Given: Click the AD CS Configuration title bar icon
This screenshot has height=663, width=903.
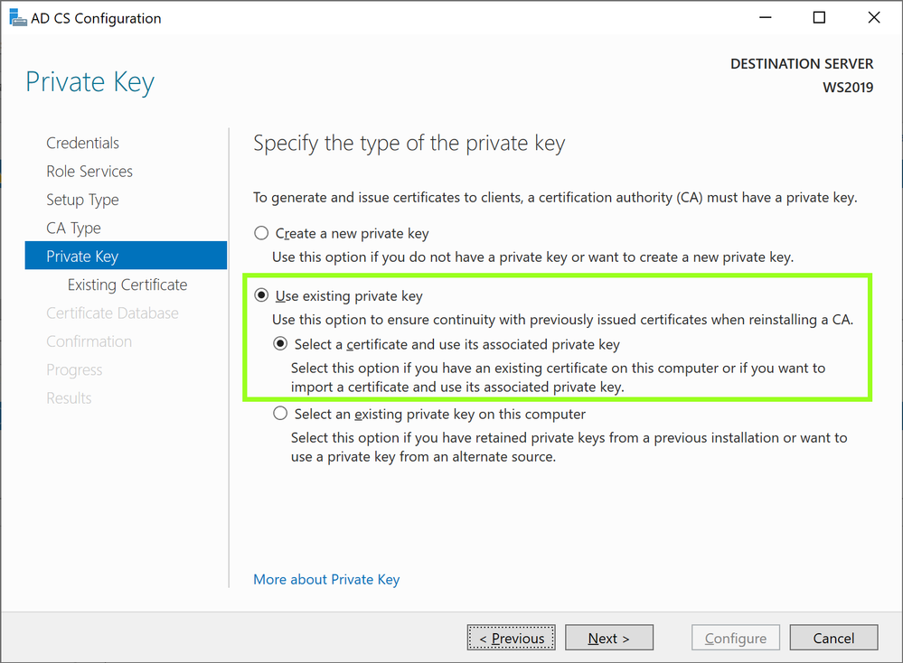Looking at the screenshot, I should (17, 17).
